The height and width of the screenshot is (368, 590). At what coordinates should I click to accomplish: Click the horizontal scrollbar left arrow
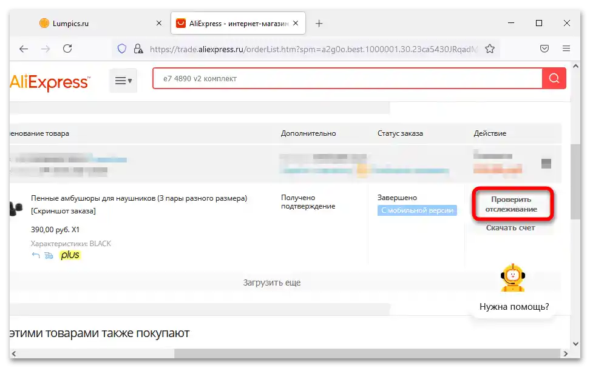coord(14,353)
